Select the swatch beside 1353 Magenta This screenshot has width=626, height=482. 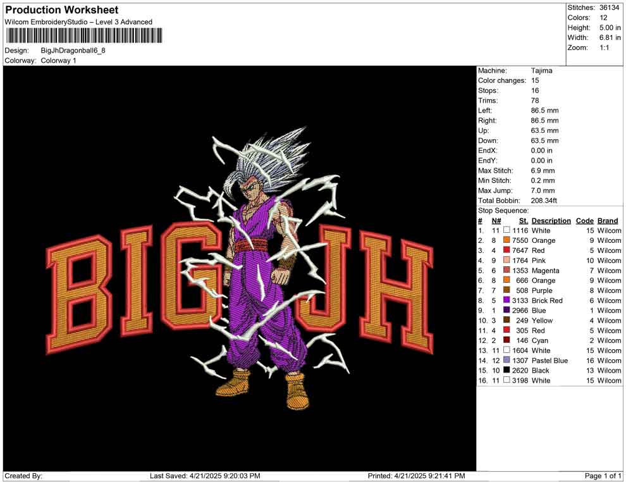[506, 270]
